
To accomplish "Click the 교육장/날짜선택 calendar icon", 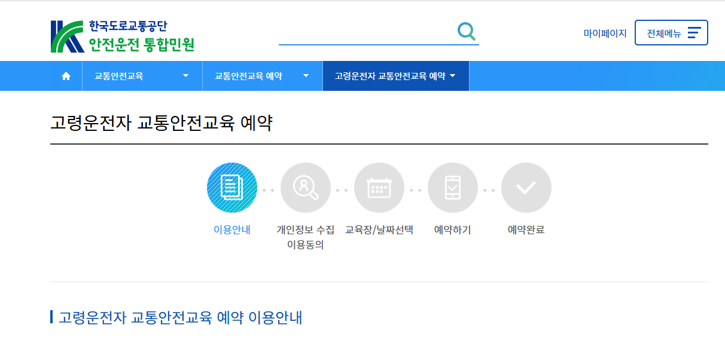I will [379, 187].
